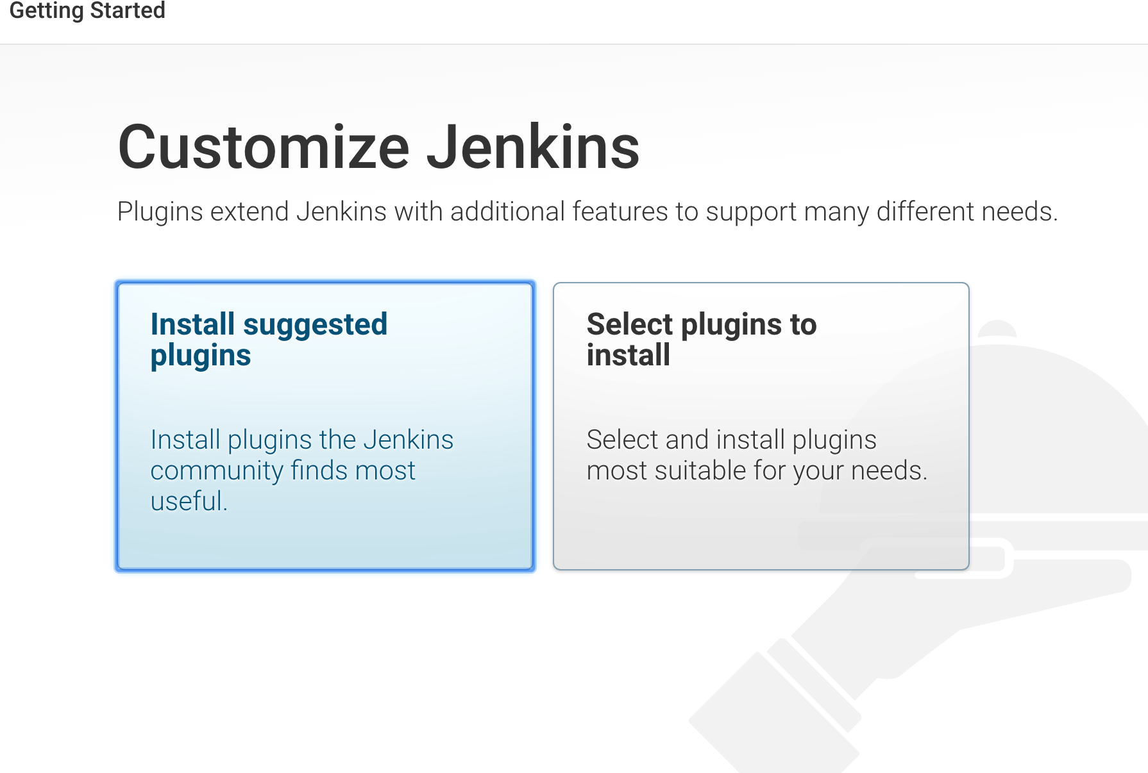Screen dimensions: 1148x773
Task: Click the word "install" in the right card title
Action: (627, 354)
